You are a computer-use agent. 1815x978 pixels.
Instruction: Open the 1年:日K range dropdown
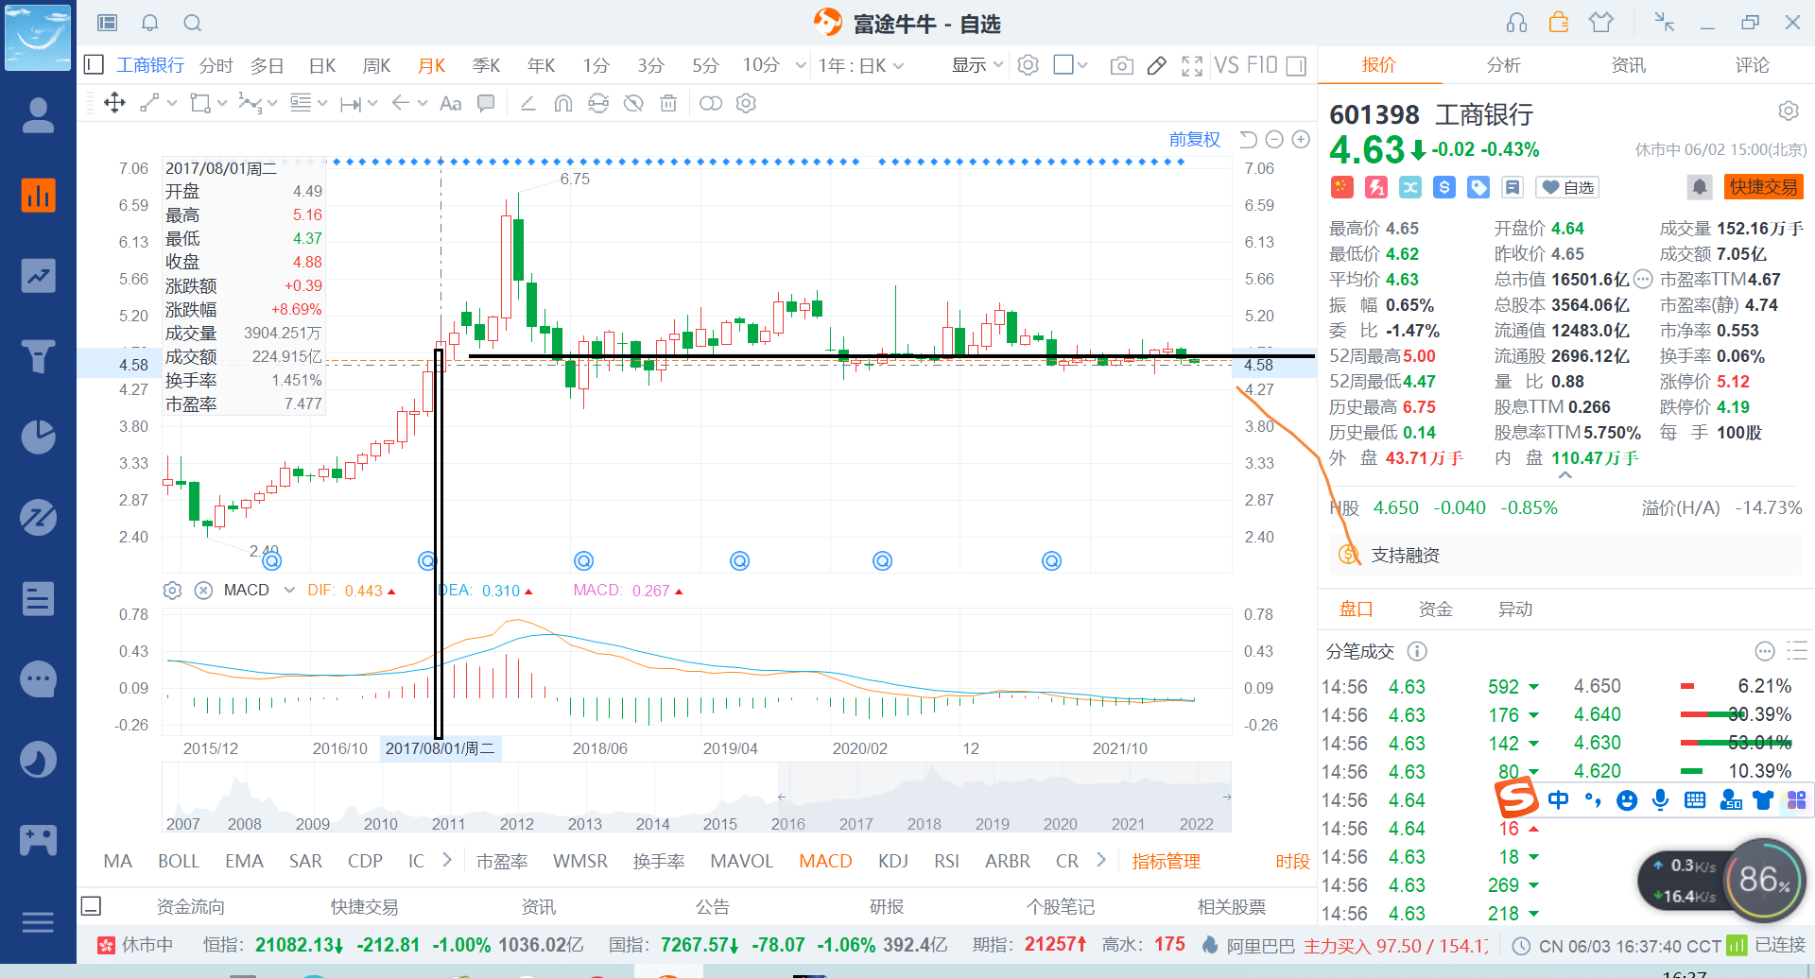(x=861, y=65)
